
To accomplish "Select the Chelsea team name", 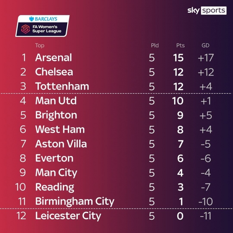I will (x=54, y=72).
